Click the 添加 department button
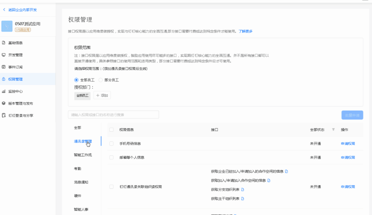Screen dimensions: 372x215 [x=102, y=95]
